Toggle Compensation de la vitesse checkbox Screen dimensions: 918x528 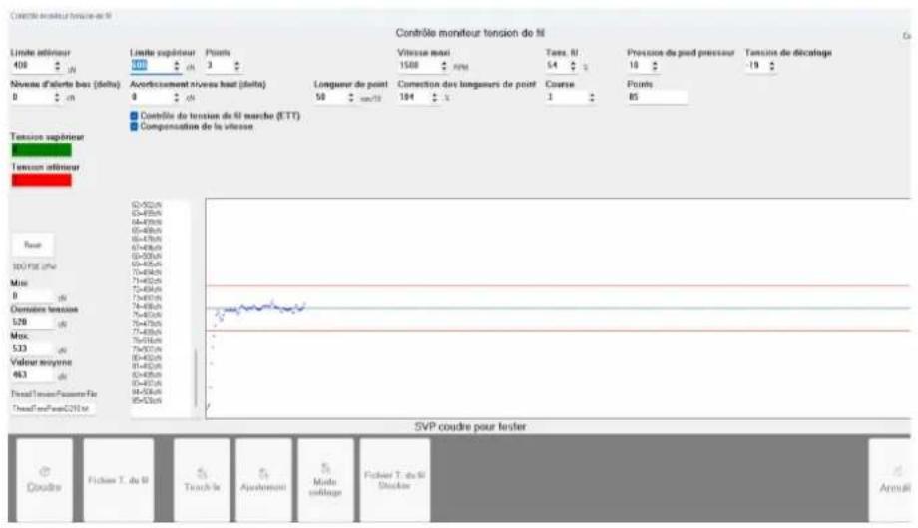tap(134, 127)
